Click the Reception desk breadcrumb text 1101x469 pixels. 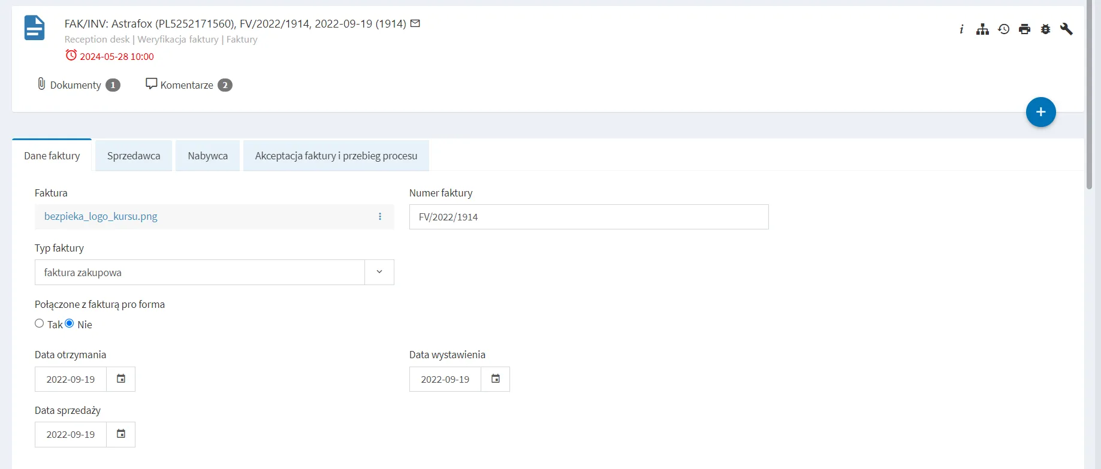coord(97,39)
